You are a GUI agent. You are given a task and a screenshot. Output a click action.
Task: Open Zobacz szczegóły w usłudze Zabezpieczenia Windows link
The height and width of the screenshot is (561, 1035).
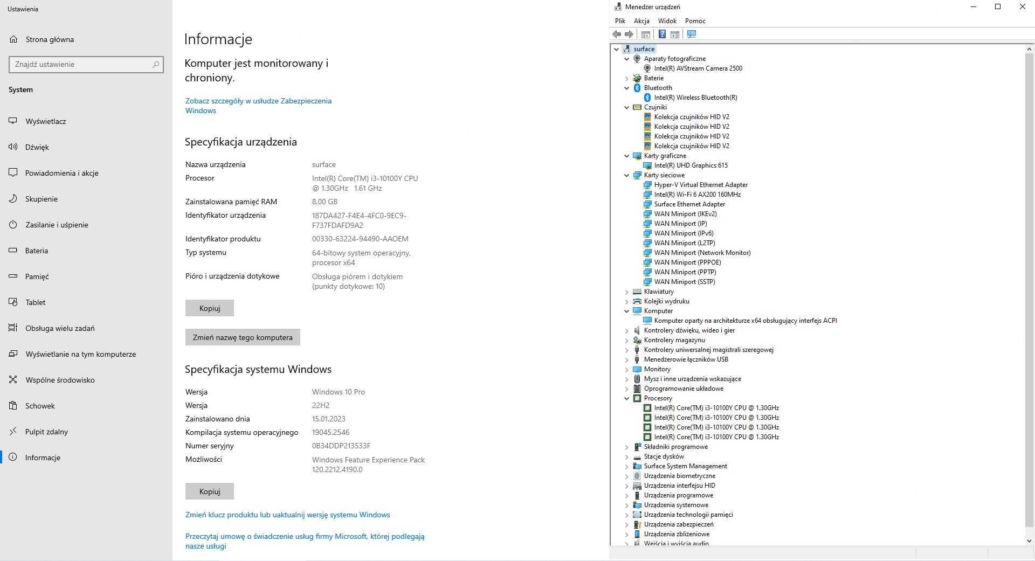(258, 106)
